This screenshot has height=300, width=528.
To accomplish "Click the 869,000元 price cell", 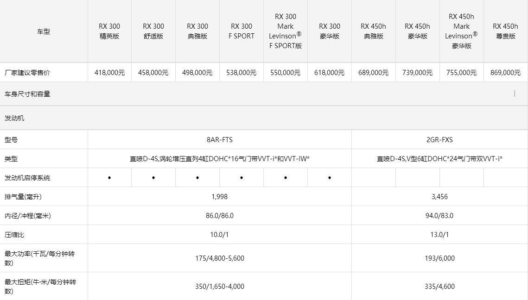I will pos(506,73).
